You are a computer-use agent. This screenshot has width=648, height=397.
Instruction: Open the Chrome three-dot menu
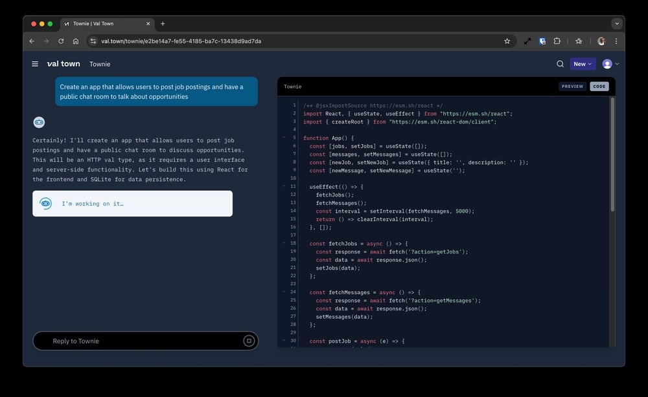click(616, 41)
